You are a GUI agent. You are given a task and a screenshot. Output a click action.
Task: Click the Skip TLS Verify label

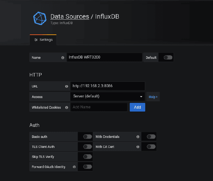pos(43,157)
